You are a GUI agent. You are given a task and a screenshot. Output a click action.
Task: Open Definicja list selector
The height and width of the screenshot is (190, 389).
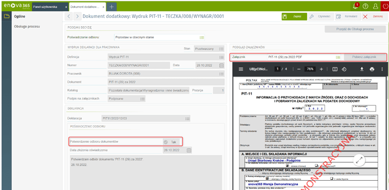click(222, 57)
